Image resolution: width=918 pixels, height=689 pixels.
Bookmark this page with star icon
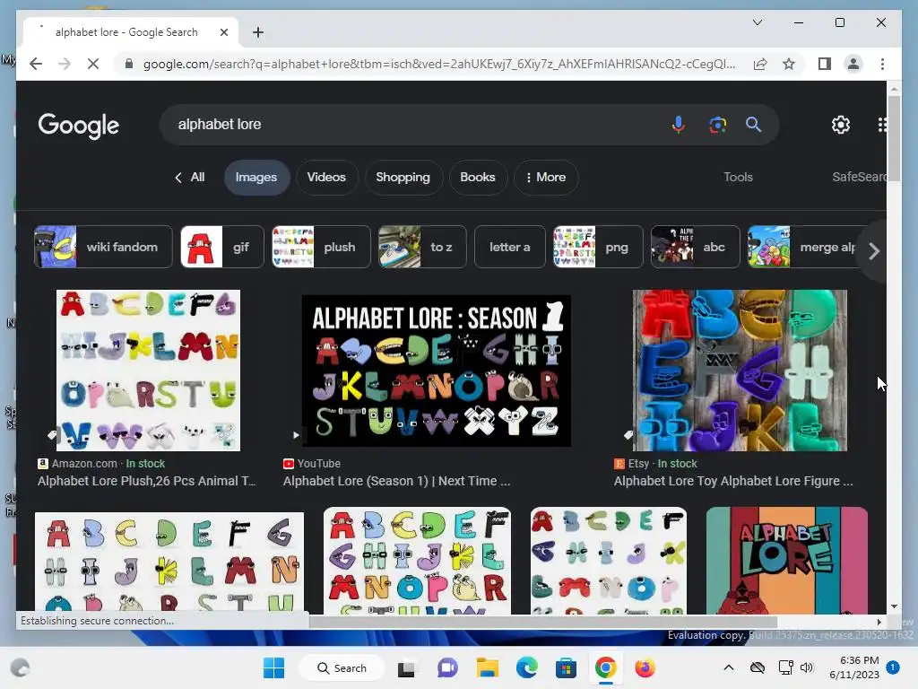(x=789, y=64)
